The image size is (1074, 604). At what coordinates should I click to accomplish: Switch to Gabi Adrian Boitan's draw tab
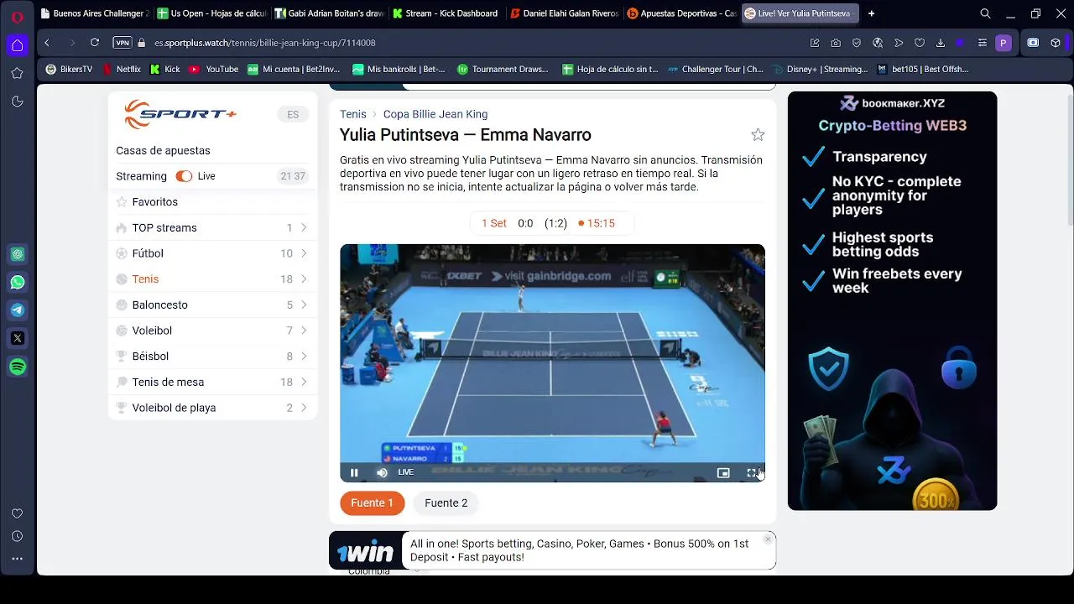coord(329,13)
